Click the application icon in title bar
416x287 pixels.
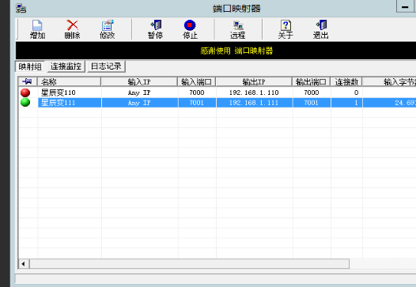coord(21,8)
